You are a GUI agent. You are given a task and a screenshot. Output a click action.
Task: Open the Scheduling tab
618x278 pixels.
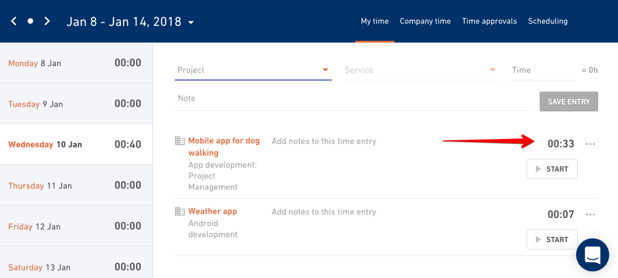pos(548,21)
